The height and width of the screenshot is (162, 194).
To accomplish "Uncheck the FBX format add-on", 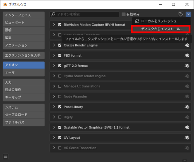I will tap(60, 56).
